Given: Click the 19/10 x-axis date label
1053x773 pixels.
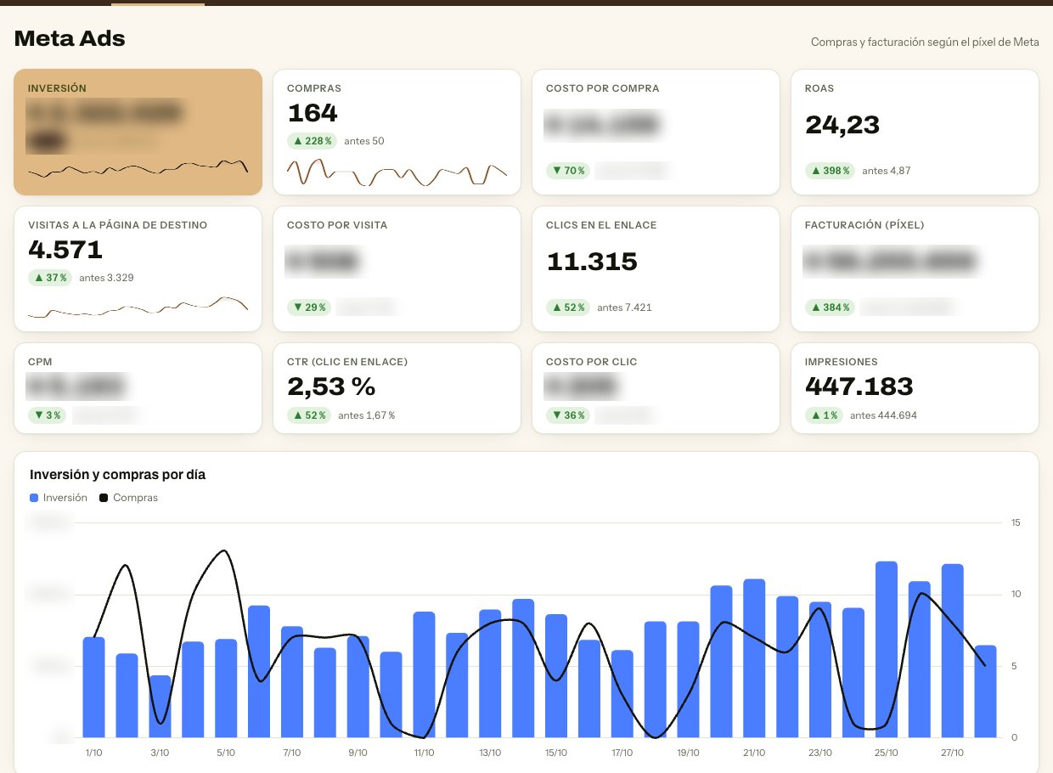Looking at the screenshot, I should coord(688,753).
